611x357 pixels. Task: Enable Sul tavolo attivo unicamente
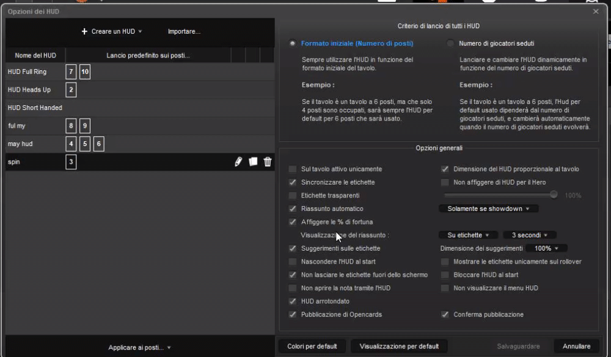click(292, 169)
